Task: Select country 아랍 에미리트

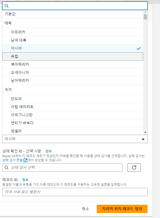Action: pyautogui.click(x=22, y=107)
